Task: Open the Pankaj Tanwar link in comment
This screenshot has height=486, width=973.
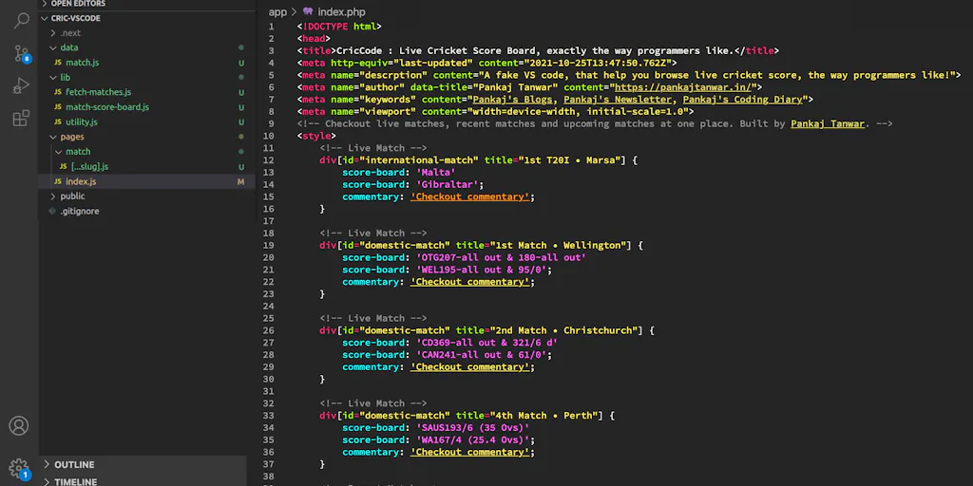Action: tap(828, 124)
